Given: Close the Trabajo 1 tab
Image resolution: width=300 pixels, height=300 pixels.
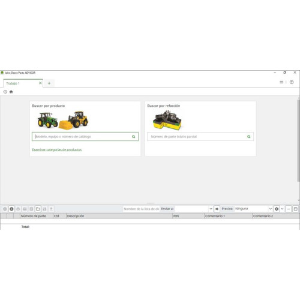Looking at the screenshot, I should (x=40, y=83).
